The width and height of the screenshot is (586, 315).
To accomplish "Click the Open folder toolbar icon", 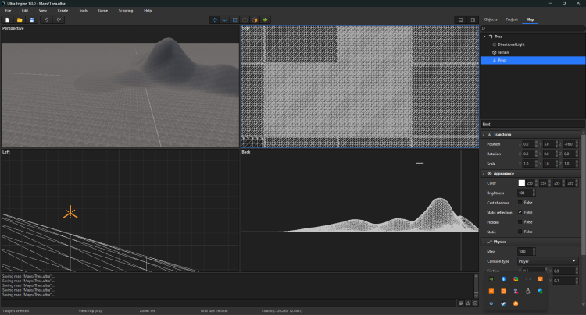I will (20, 19).
